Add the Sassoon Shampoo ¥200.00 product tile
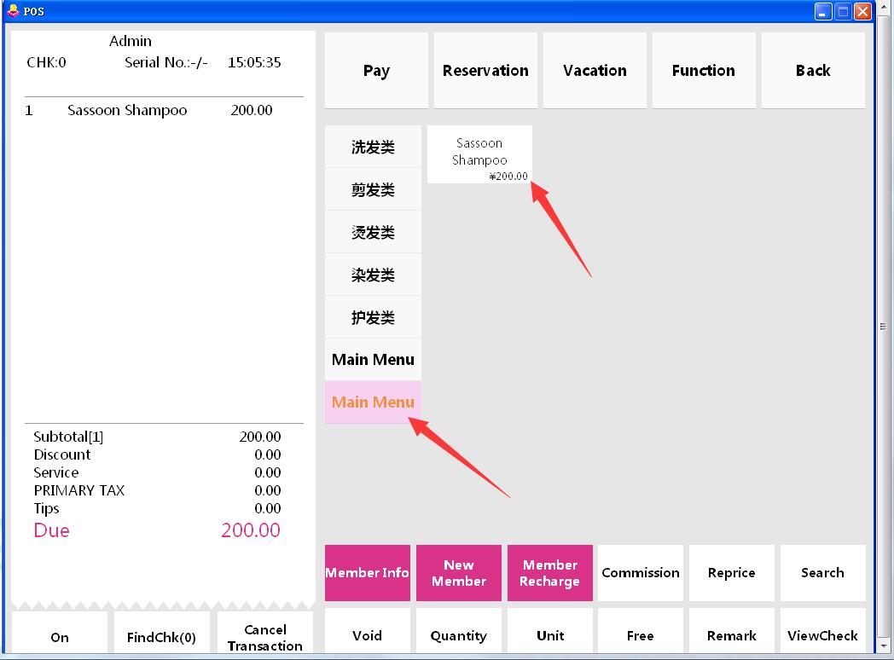The width and height of the screenshot is (894, 660). pyautogui.click(x=479, y=154)
